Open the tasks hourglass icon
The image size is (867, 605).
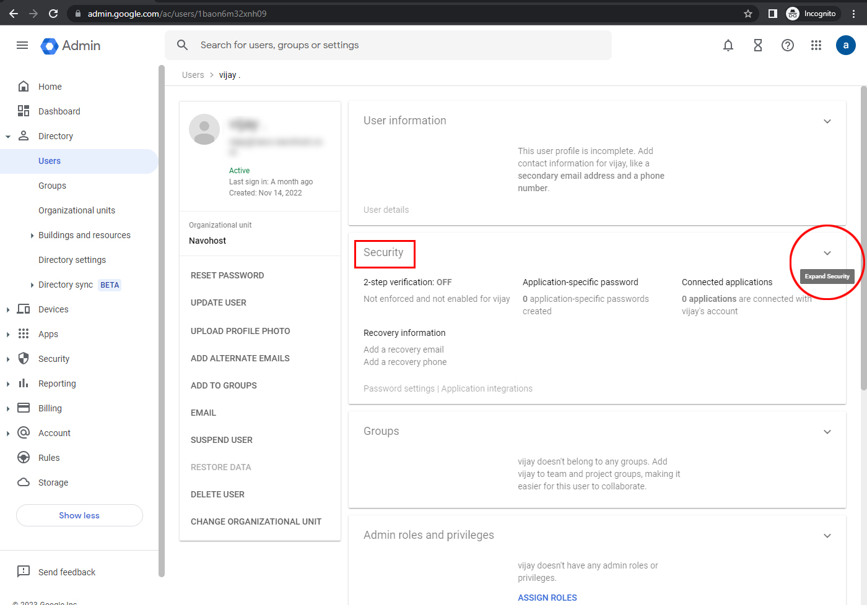point(757,45)
